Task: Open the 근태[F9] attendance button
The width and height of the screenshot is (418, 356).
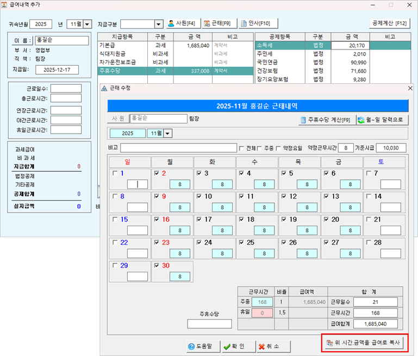Action: coord(220,24)
